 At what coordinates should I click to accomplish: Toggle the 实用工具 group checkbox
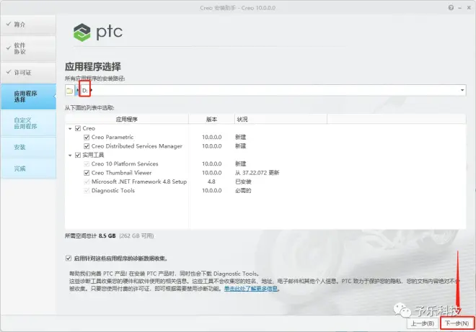[78, 155]
